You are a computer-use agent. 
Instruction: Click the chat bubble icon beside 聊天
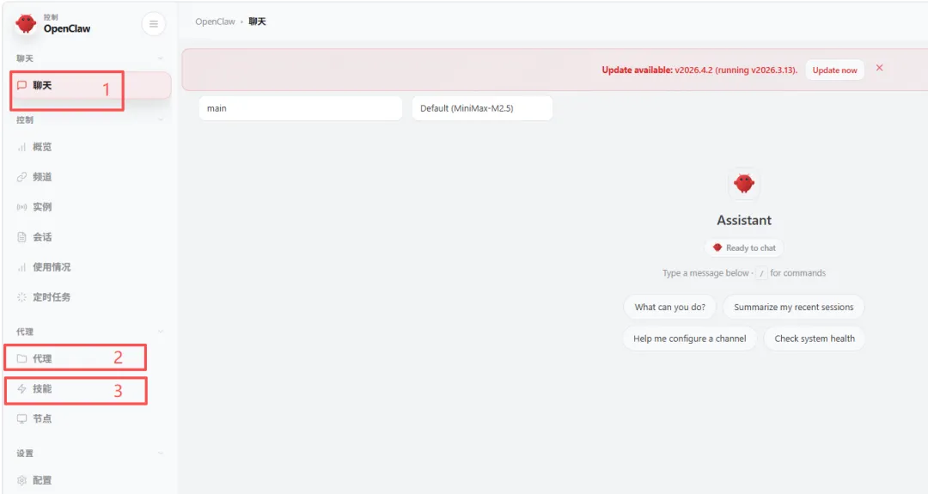coord(21,85)
